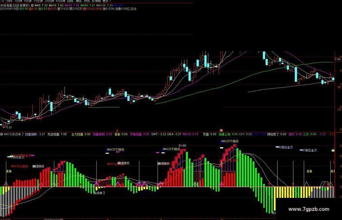Switch to the 60分钟 period tab
342x220 pixels.
[61, 1]
